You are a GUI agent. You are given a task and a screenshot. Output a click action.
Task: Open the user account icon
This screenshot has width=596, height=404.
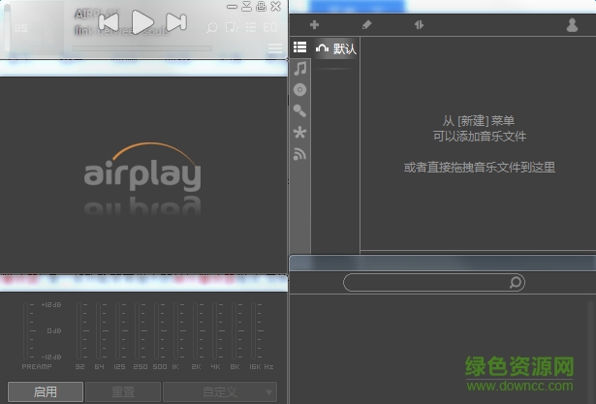click(572, 25)
